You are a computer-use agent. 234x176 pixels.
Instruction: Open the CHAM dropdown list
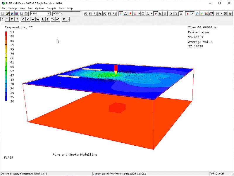[x=49, y=13]
